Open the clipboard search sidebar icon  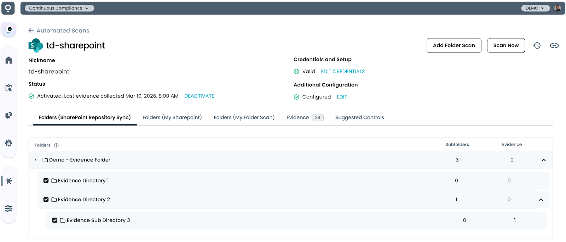[x=9, y=88]
